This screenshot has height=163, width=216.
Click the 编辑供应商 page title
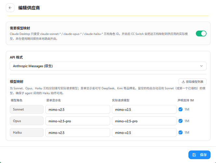tap(29, 8)
